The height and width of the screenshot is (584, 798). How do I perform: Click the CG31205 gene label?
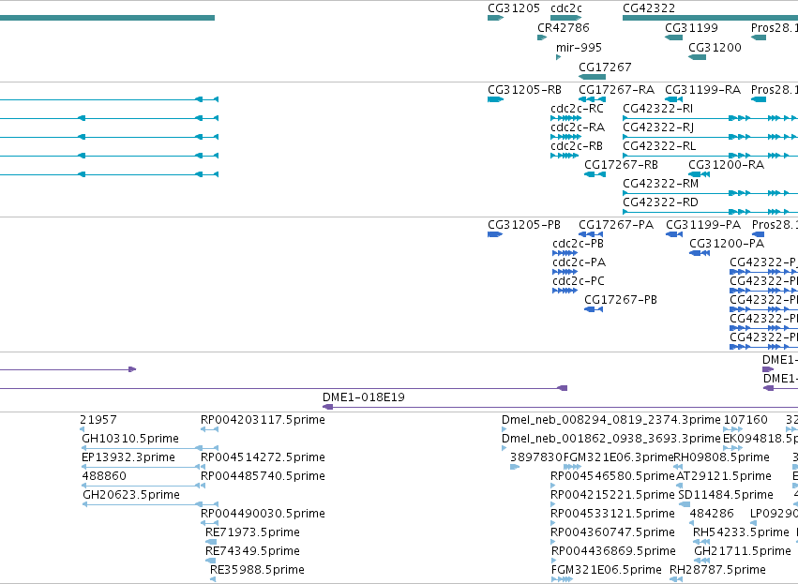tap(514, 8)
